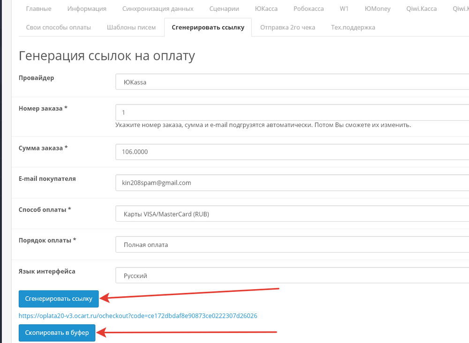The width and height of the screenshot is (469, 343).
Task: Select the ЮКасса tab
Action: [x=266, y=9]
